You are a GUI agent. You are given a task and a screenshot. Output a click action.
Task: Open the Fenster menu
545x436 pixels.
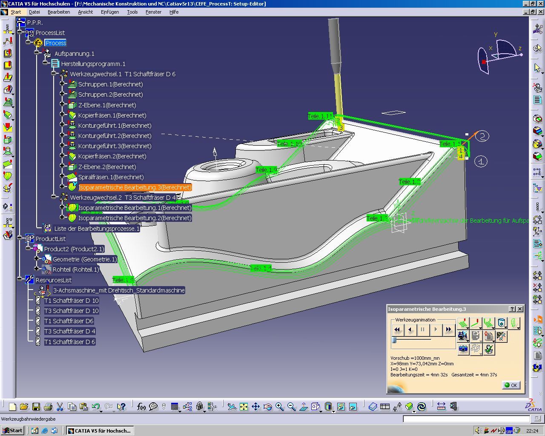point(153,12)
